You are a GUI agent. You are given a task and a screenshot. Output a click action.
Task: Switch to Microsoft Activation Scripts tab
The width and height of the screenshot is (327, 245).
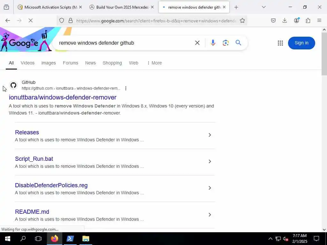[x=50, y=7]
